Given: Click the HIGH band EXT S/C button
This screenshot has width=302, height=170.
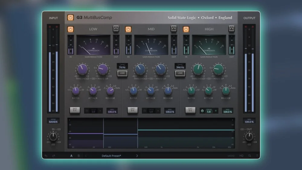Looking at the screenshot, I should [190, 110].
